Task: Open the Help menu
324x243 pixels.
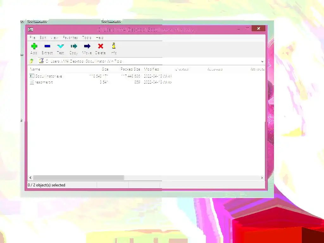Action: point(100,38)
